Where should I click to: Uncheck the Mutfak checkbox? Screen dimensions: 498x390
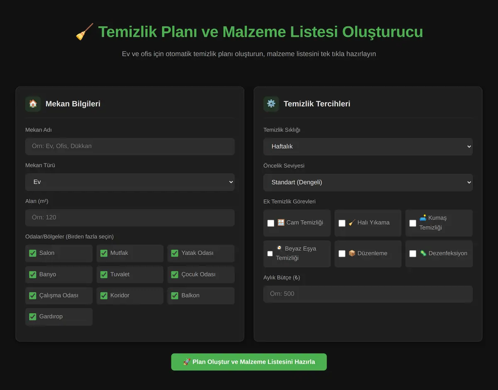104,253
